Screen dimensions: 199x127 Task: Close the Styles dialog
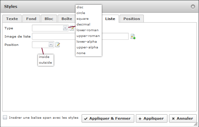pyautogui.click(x=193, y=7)
